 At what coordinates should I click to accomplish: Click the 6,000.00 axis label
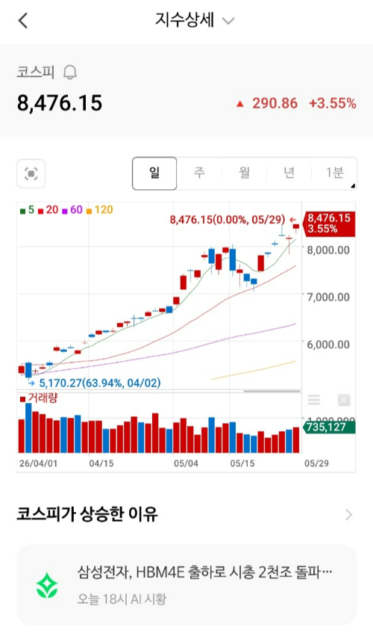coord(328,345)
